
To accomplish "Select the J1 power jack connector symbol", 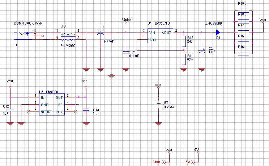I will pos(18,35).
